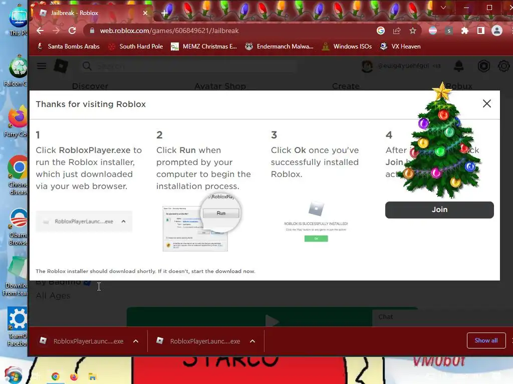Open Chrome from the taskbar
This screenshot has width=513, height=384.
click(x=55, y=377)
